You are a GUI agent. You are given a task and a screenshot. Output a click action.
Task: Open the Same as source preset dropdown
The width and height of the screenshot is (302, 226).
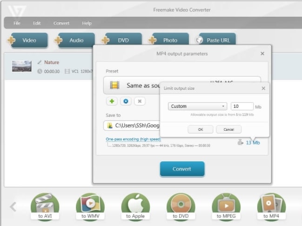click(x=132, y=85)
